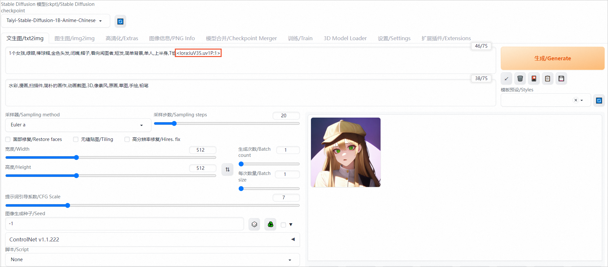The width and height of the screenshot is (608, 267).
Task: Clear the prompt with the trash icon
Action: (x=520, y=78)
